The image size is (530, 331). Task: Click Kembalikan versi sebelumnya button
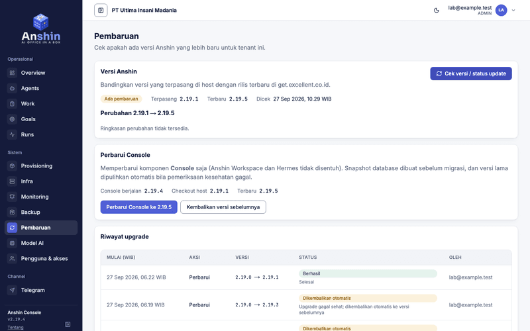pos(223,207)
